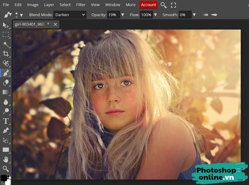This screenshot has width=249, height=185.
Task: Click the black foreground color swatch
Action: (x=4, y=178)
